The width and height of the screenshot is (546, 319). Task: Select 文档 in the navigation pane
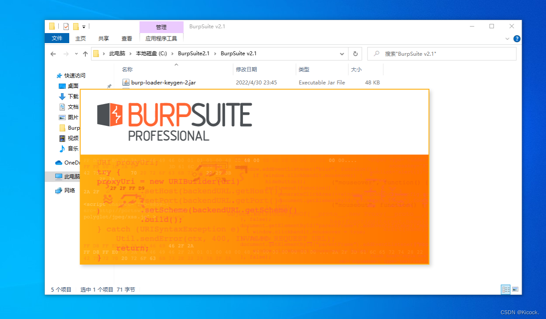(73, 107)
